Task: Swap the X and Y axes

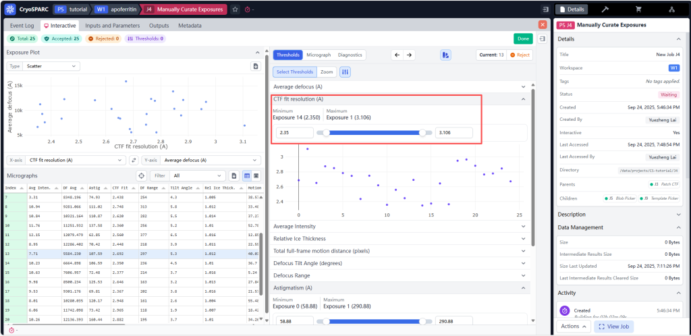Action: click(134, 160)
